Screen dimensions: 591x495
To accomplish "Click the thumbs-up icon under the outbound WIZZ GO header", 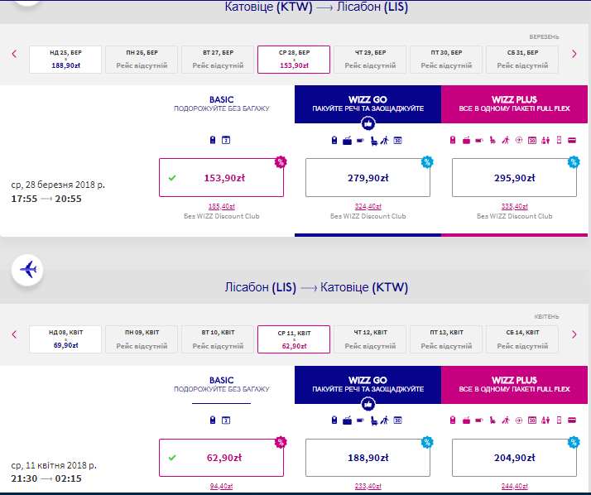I will click(x=368, y=124).
